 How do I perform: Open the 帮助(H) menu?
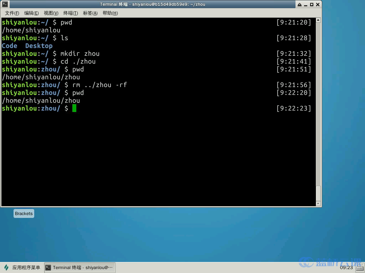pos(110,13)
